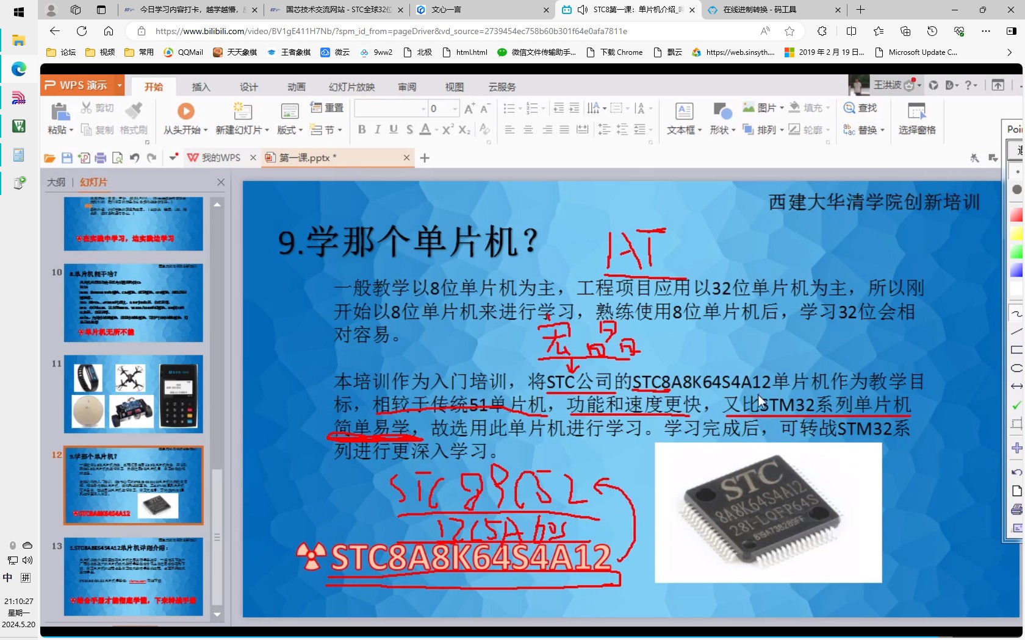Switch to the Cloud Services (云服务) tab
1025x640 pixels.
pyautogui.click(x=502, y=87)
